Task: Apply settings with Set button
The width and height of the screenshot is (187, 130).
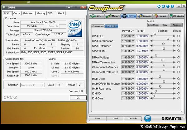Action: [147, 118]
